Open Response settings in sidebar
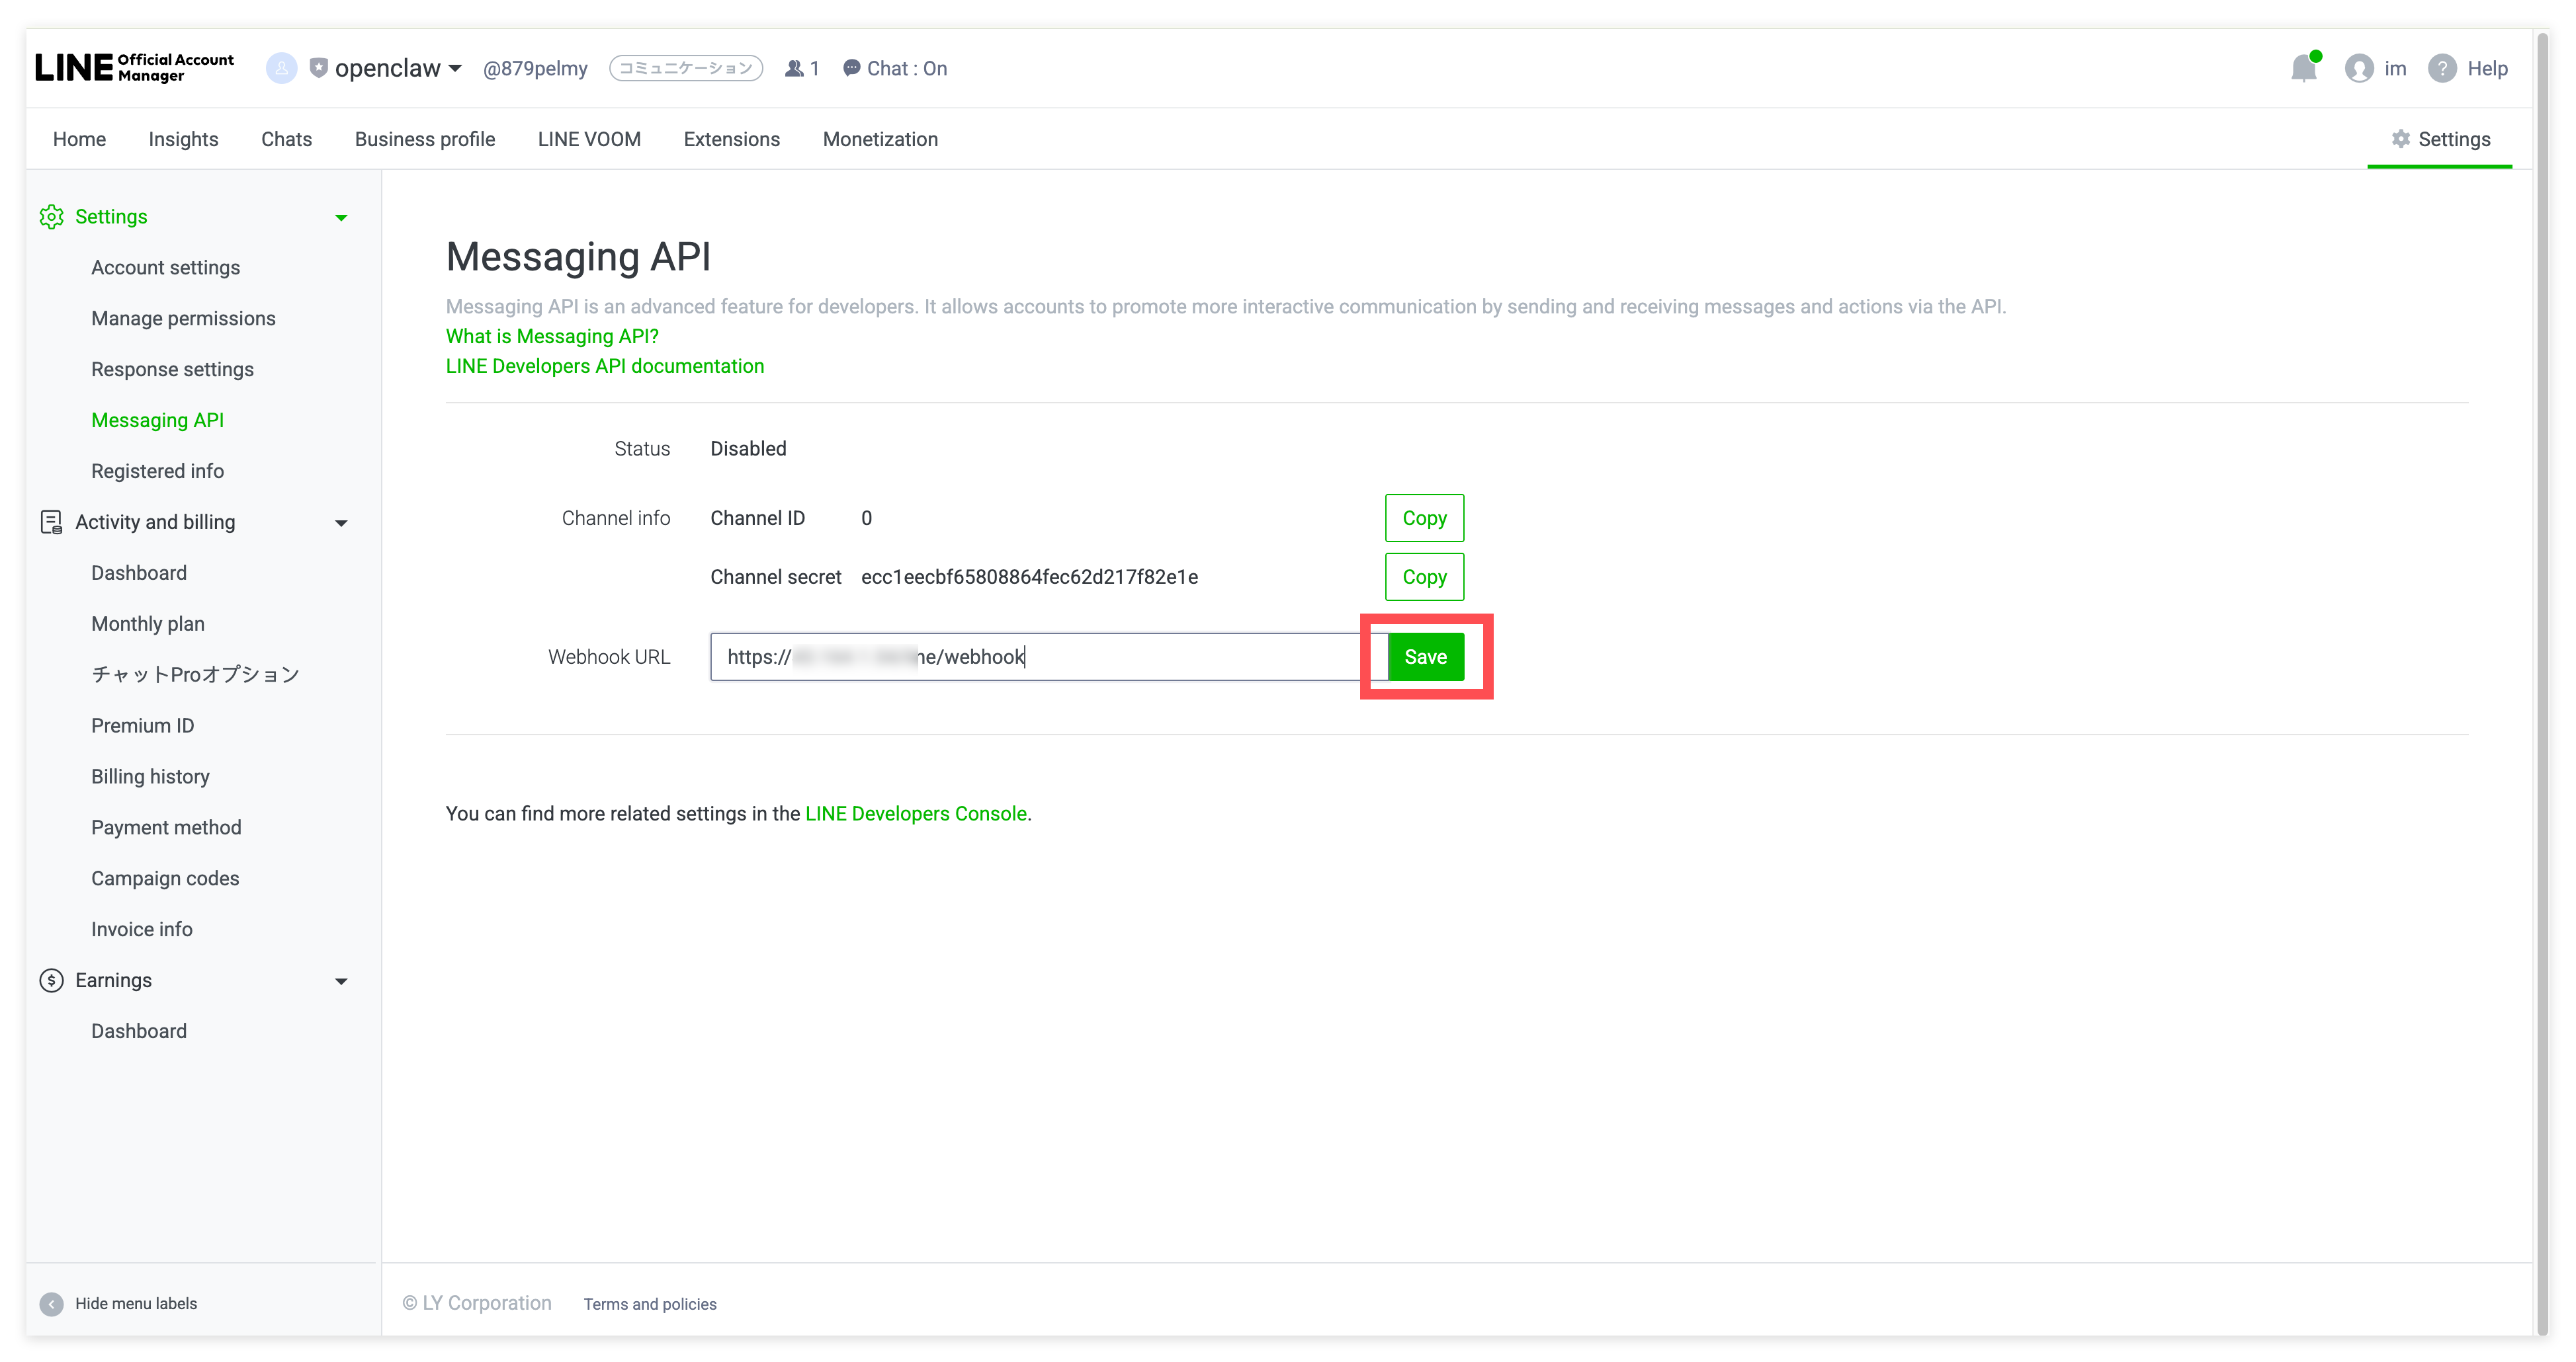The width and height of the screenshot is (2576, 1362). click(172, 369)
